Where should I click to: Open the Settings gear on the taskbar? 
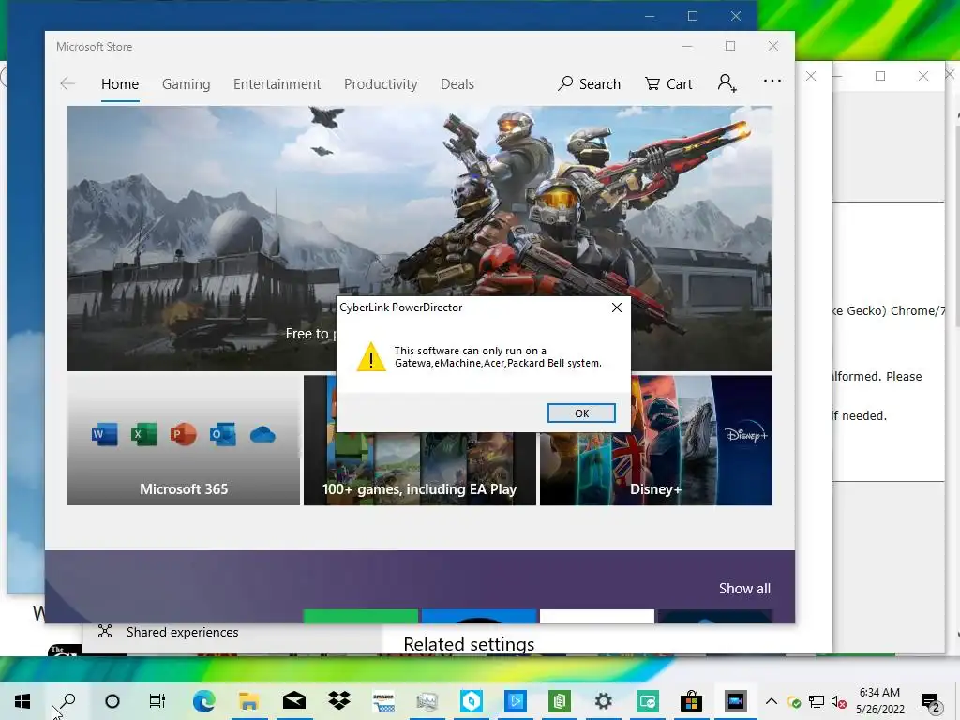click(x=603, y=701)
